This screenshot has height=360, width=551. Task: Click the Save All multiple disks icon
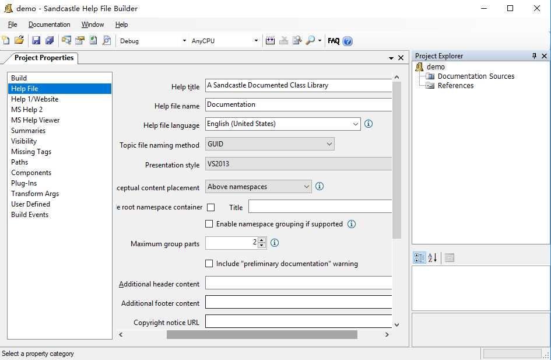point(50,40)
